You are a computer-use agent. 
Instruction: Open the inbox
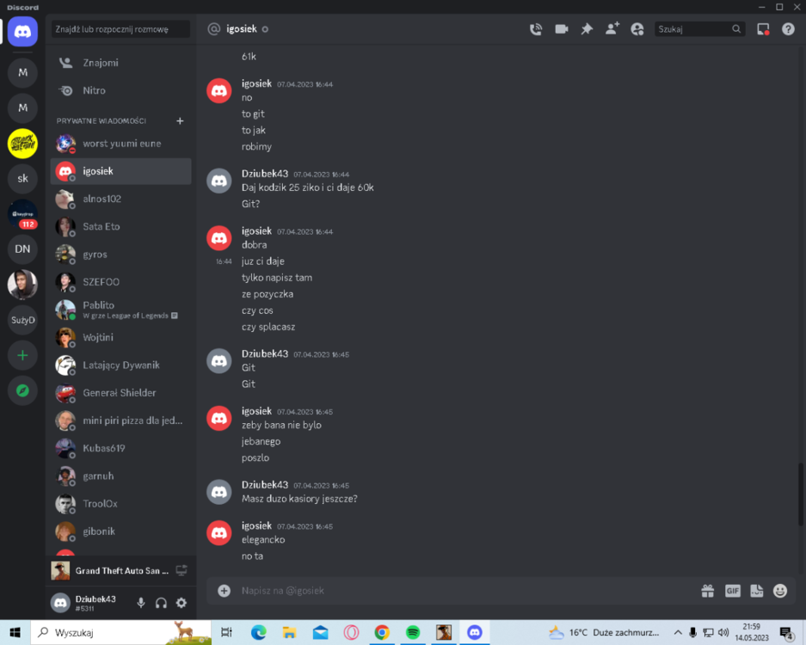763,29
